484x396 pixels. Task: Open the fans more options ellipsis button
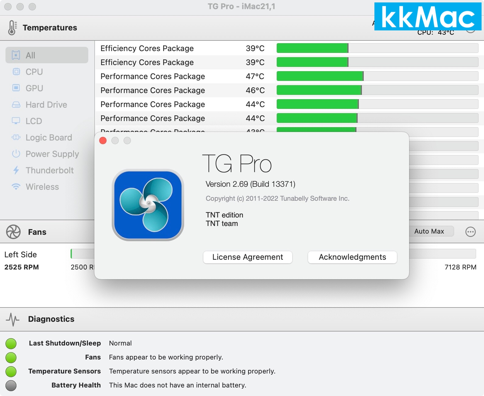[x=470, y=232]
